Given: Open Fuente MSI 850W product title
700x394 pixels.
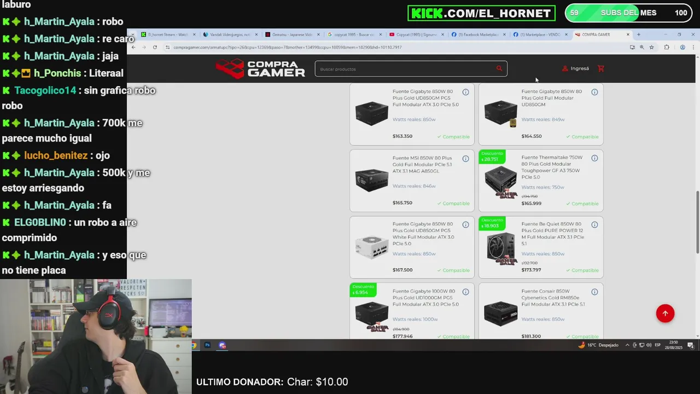Looking at the screenshot, I should pos(422,164).
